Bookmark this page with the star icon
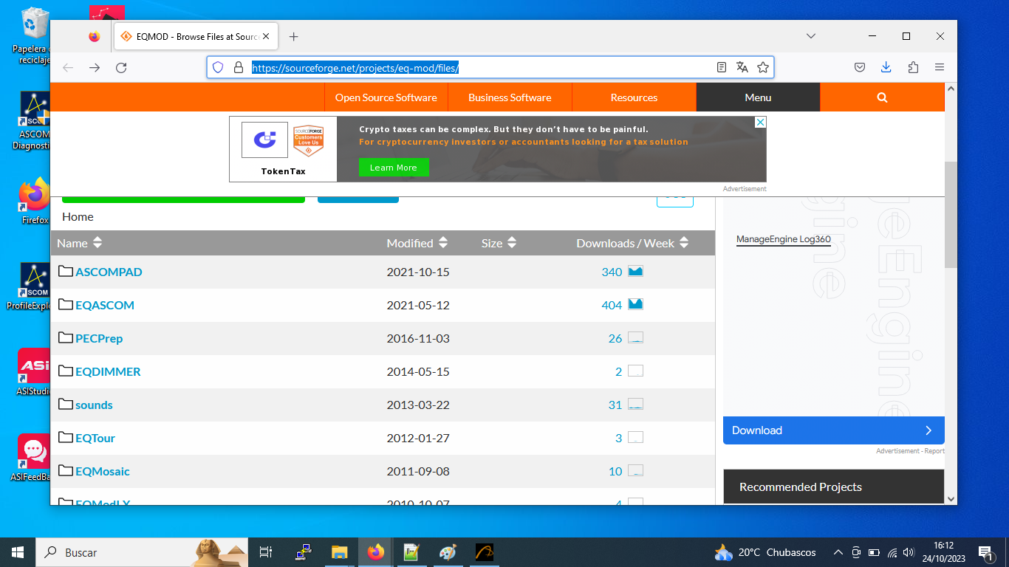1009x567 pixels. [x=763, y=67]
